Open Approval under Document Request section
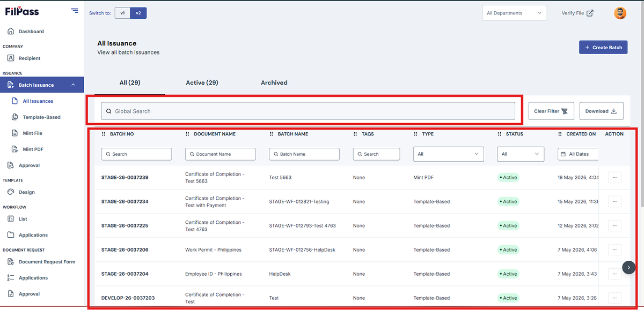Image resolution: width=644 pixels, height=310 pixels. 29,294
